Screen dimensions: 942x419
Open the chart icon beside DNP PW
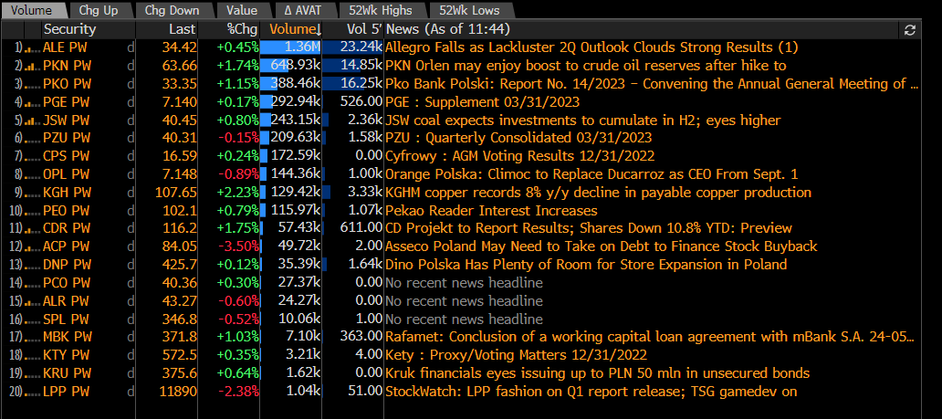click(32, 265)
